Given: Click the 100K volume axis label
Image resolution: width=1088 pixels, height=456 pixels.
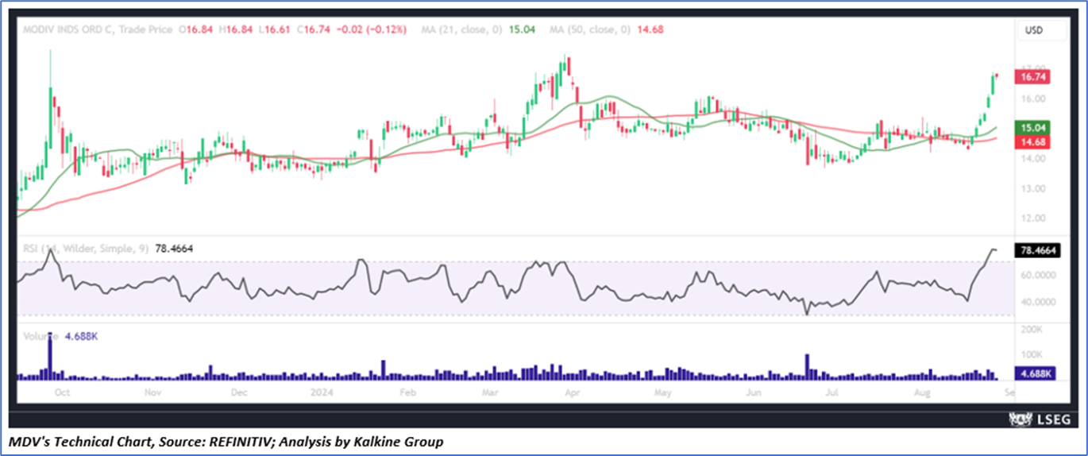Looking at the screenshot, I should click(x=1032, y=354).
